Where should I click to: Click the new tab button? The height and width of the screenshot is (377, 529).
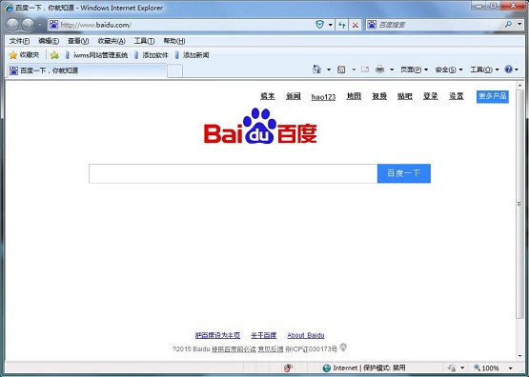[x=174, y=70]
